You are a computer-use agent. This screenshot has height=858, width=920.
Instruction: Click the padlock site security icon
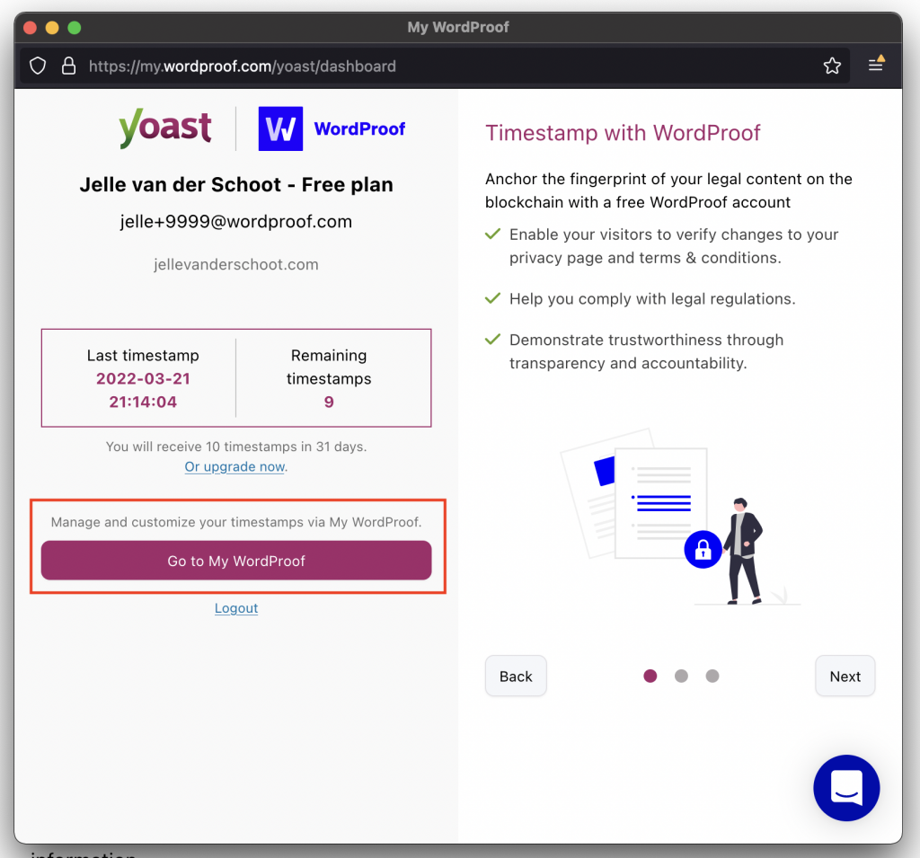(x=68, y=66)
